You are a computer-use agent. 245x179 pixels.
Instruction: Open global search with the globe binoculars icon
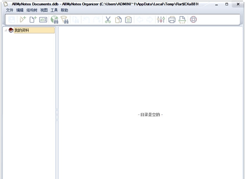54,19
